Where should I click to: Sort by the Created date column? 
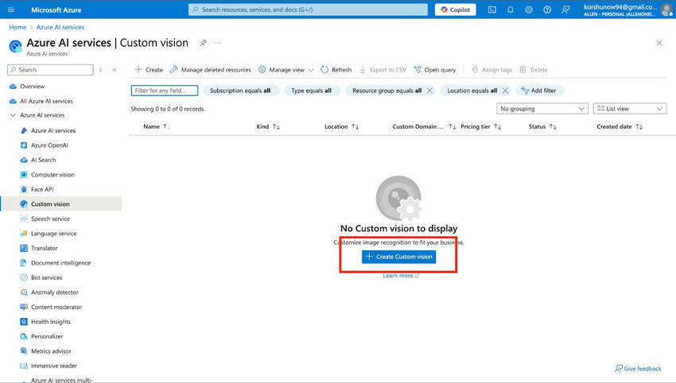[620, 126]
